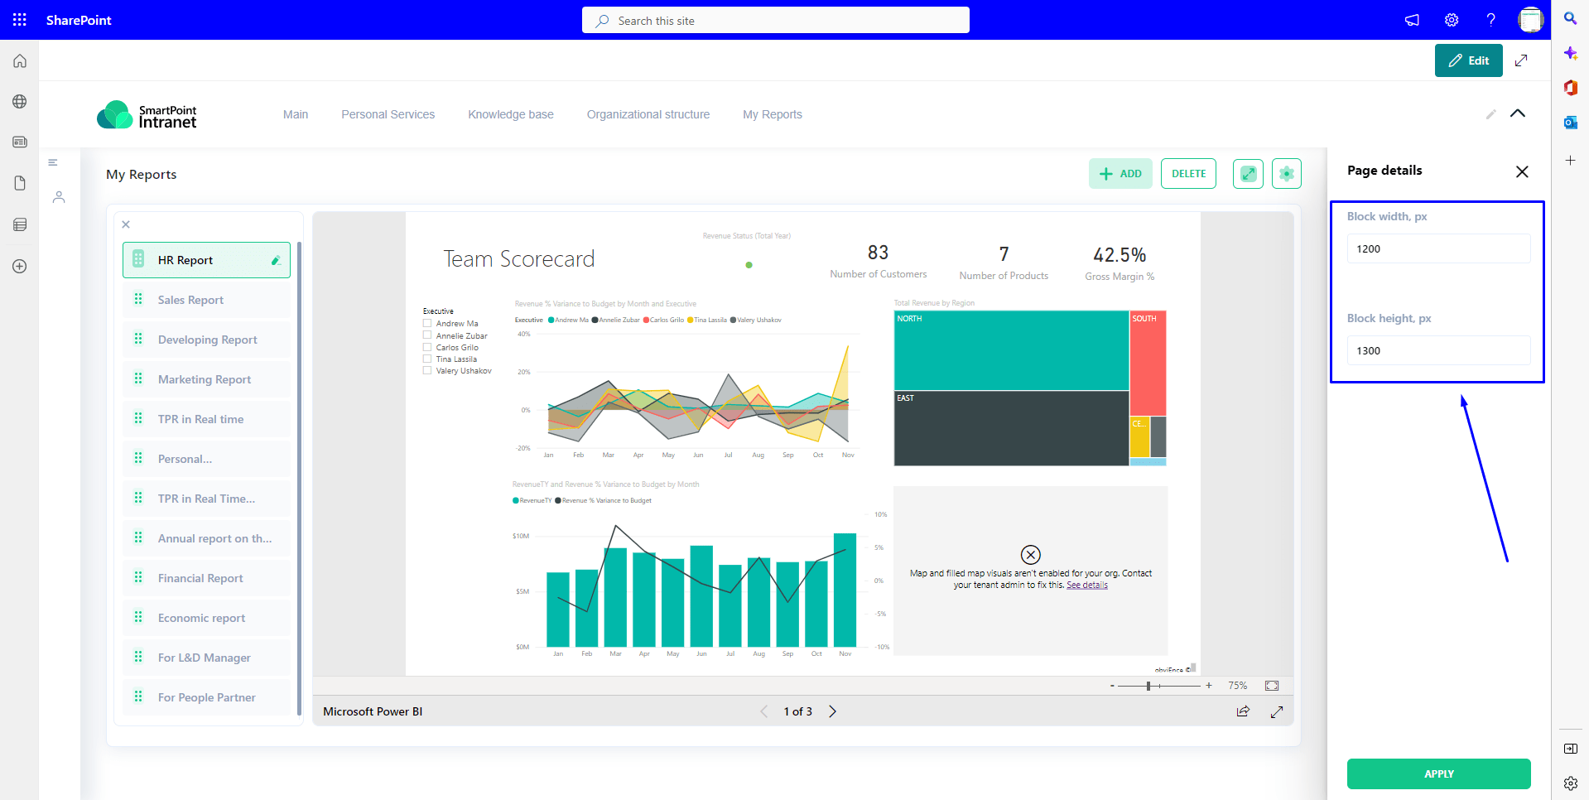Click the fit to page icon
1589x800 pixels.
(x=1272, y=686)
